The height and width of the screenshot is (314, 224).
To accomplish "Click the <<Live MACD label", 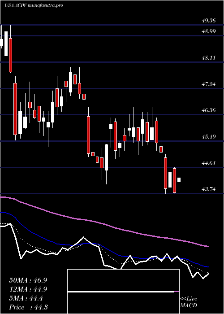I will click(189, 302).
